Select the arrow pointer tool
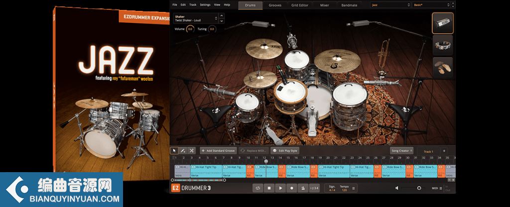 point(174,151)
